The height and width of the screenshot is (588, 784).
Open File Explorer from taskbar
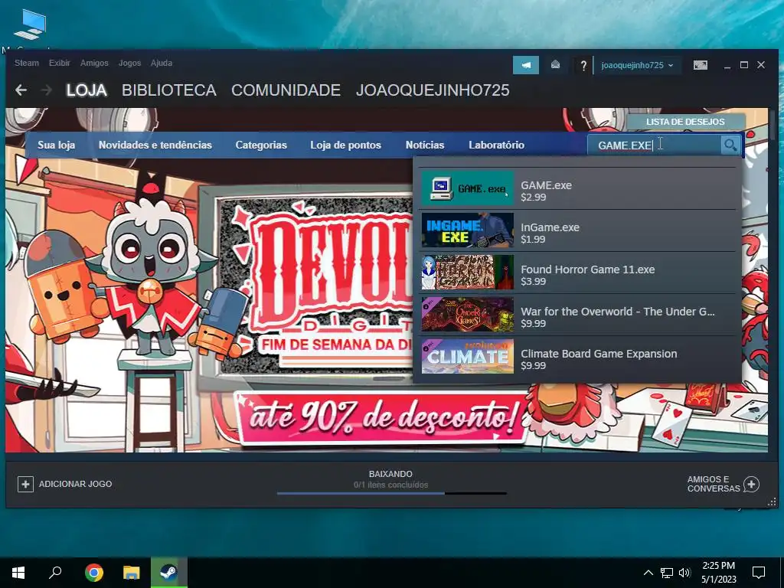[131, 573]
